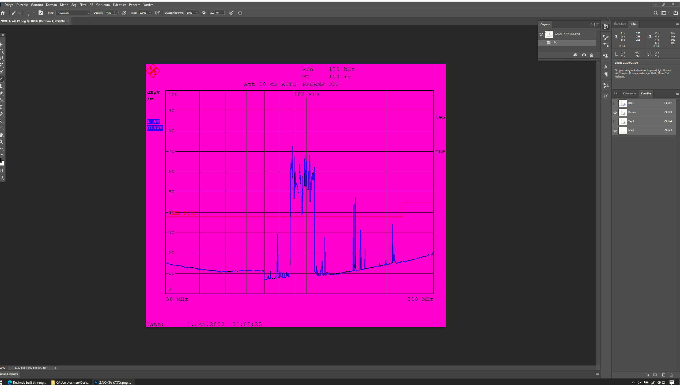The height and width of the screenshot is (385, 680).
Task: Create a new history snapshot
Action: coord(584,55)
